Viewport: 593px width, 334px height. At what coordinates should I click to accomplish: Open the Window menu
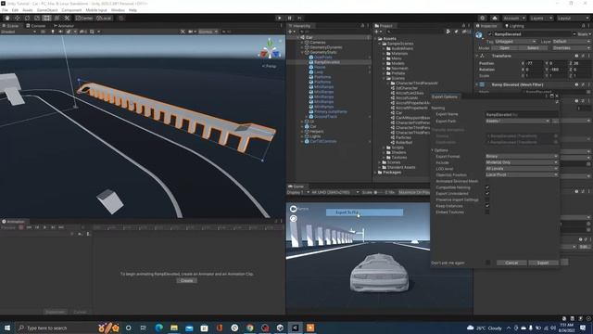118,10
